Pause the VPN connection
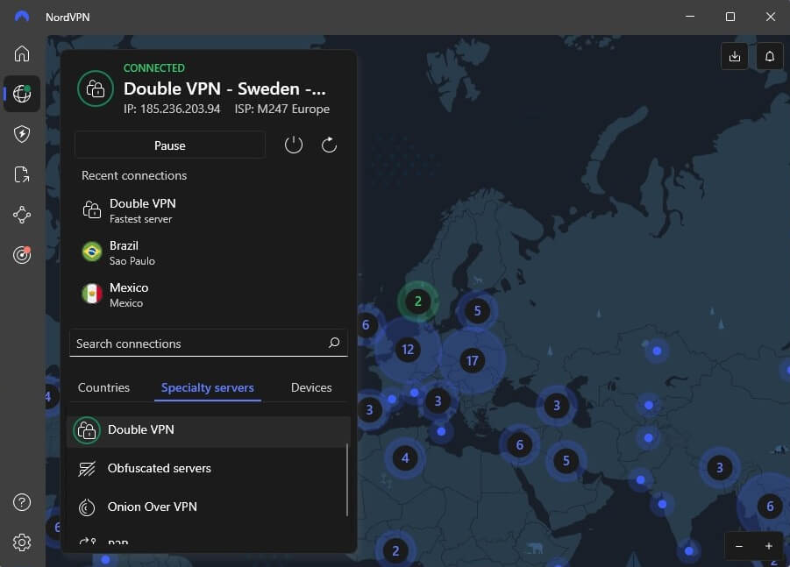This screenshot has height=567, width=790. click(x=170, y=145)
